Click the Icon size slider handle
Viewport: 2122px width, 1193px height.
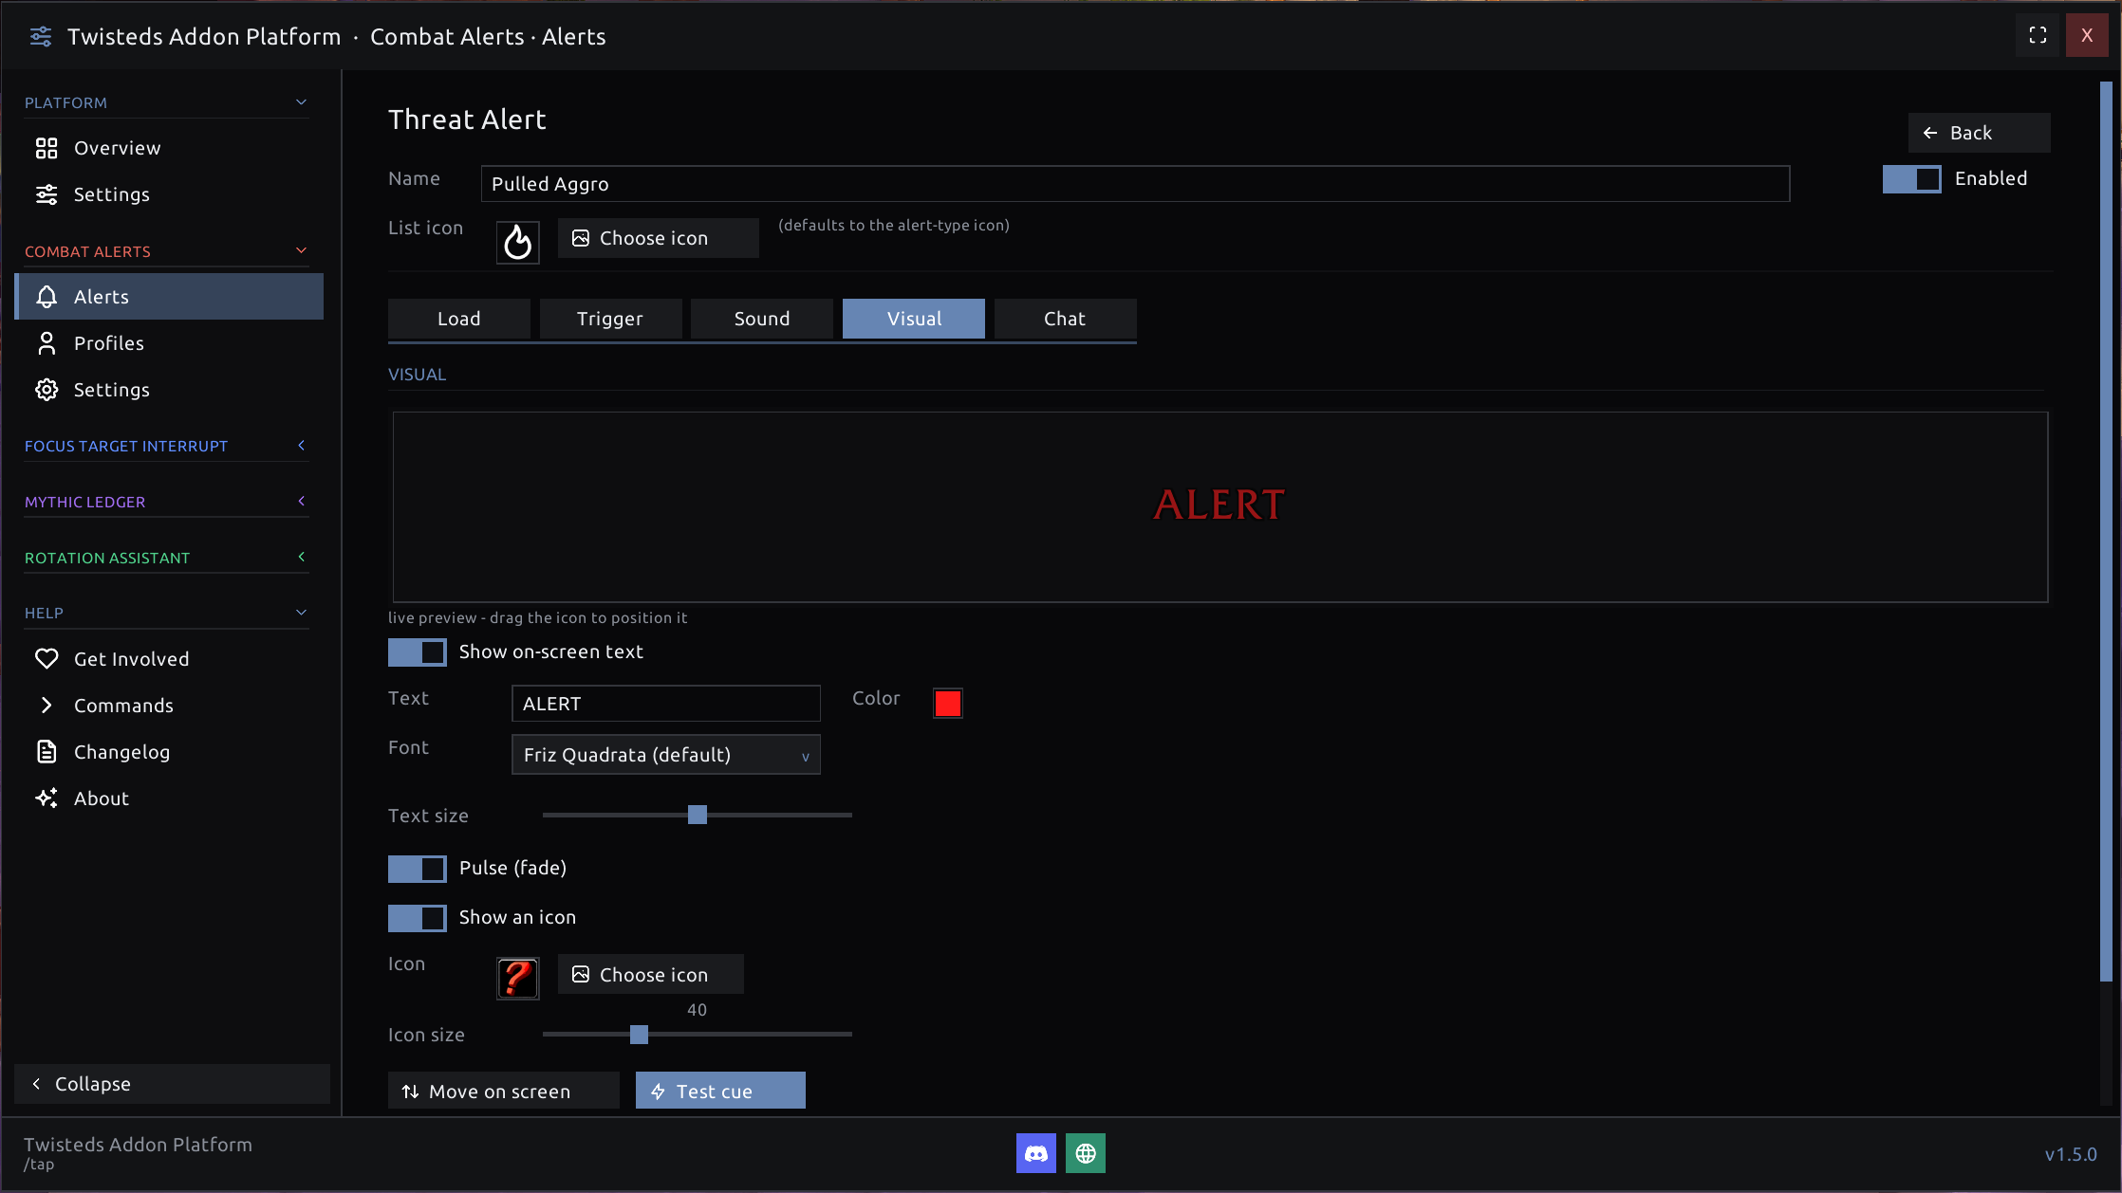pos(639,1035)
